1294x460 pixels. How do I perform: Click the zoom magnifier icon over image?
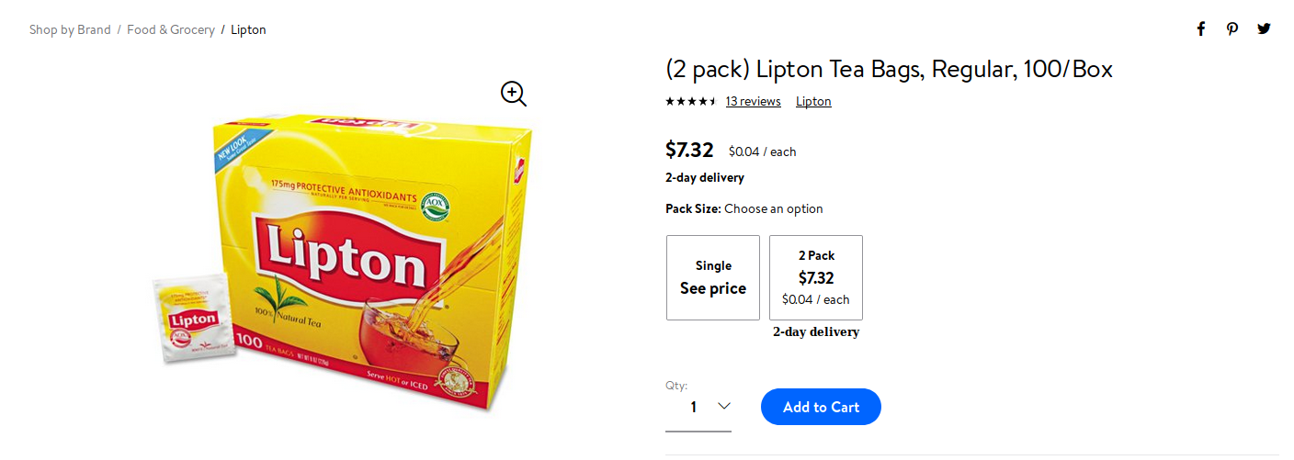point(513,93)
